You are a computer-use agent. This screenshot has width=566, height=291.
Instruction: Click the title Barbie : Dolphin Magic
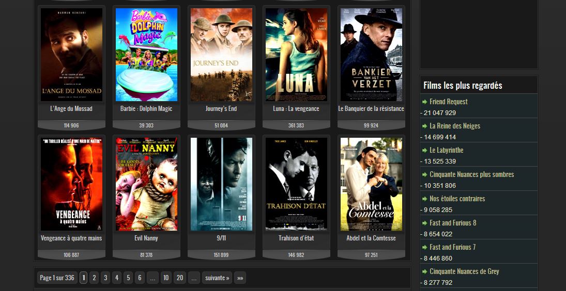pyautogui.click(x=146, y=108)
